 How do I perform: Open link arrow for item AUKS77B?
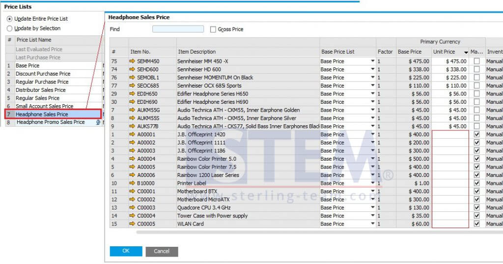132,126
